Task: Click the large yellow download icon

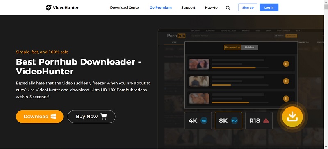Action: 292,117
